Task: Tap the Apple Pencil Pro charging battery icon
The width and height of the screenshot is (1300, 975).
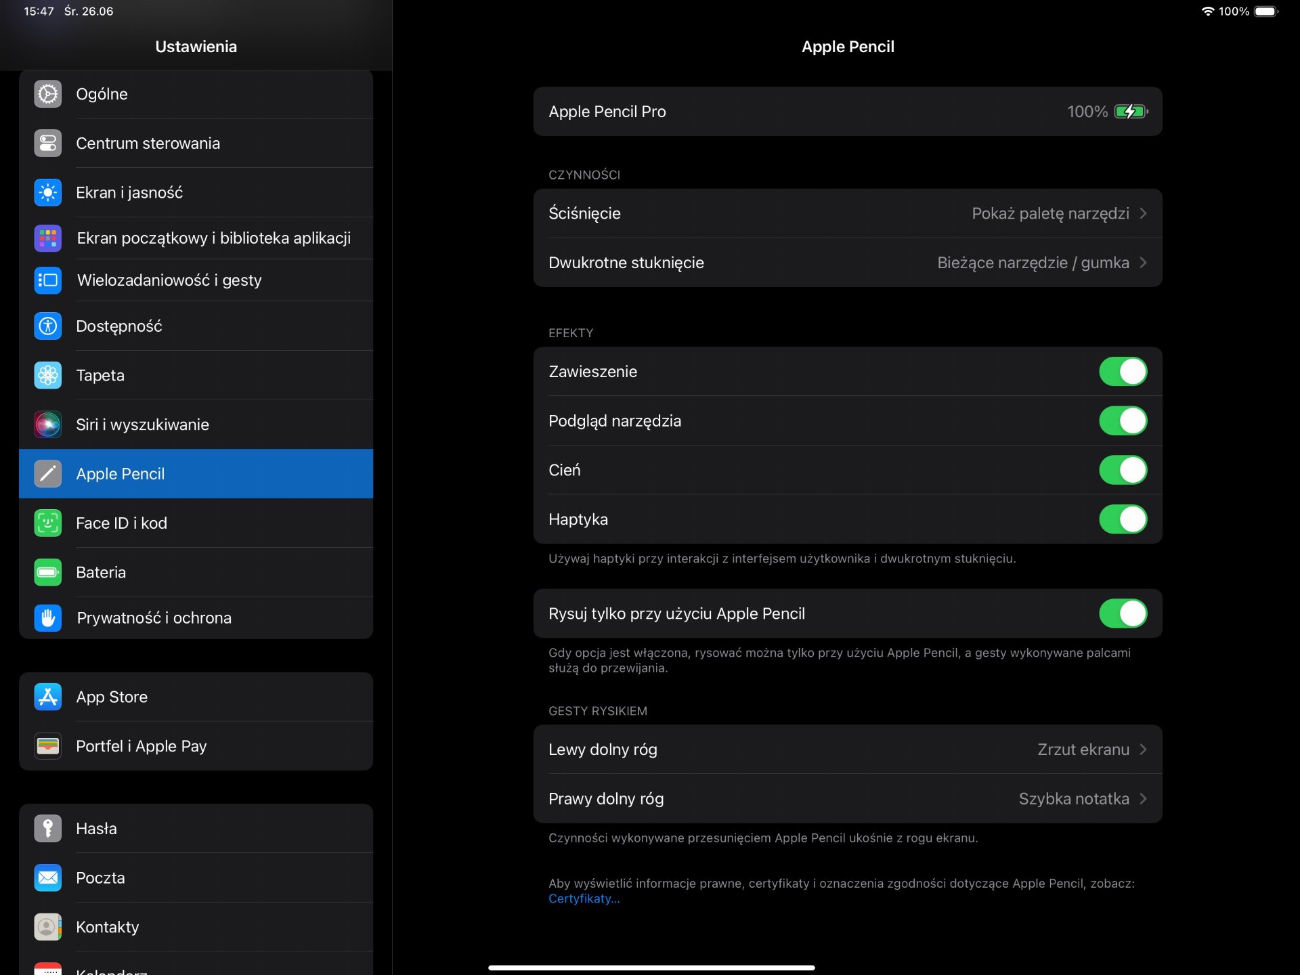Action: pyautogui.click(x=1131, y=112)
